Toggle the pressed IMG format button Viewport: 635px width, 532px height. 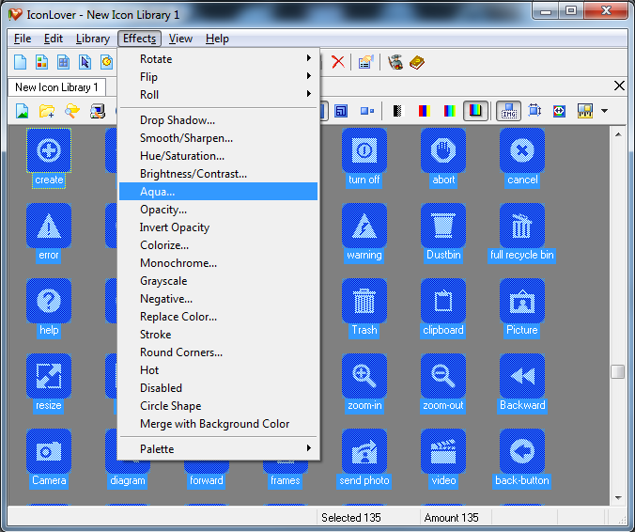pyautogui.click(x=508, y=111)
